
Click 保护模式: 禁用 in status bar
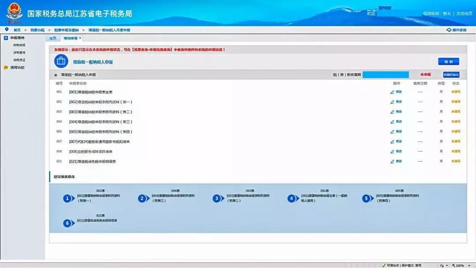(x=411, y=265)
